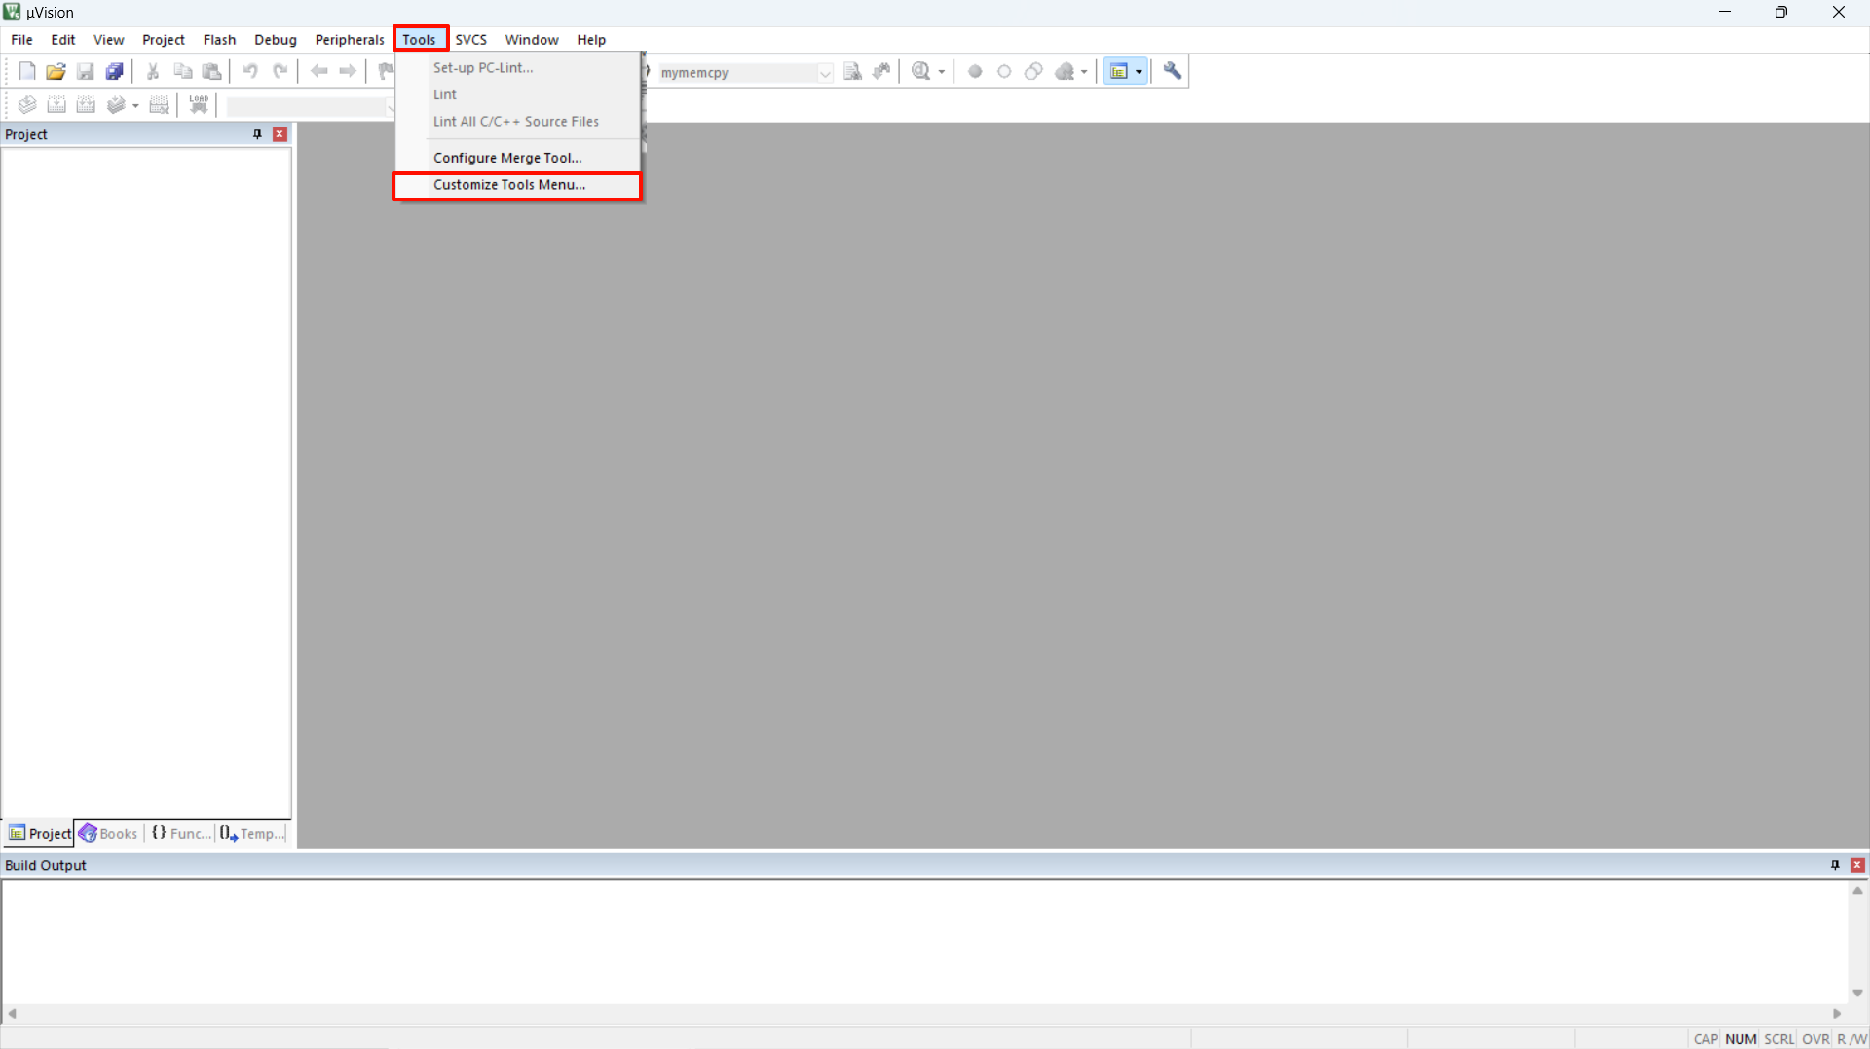Toggle the Project window layout icon

[1119, 71]
